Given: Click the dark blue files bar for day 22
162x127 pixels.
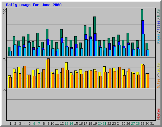Looking at the screenshot, I should tap(109, 47).
